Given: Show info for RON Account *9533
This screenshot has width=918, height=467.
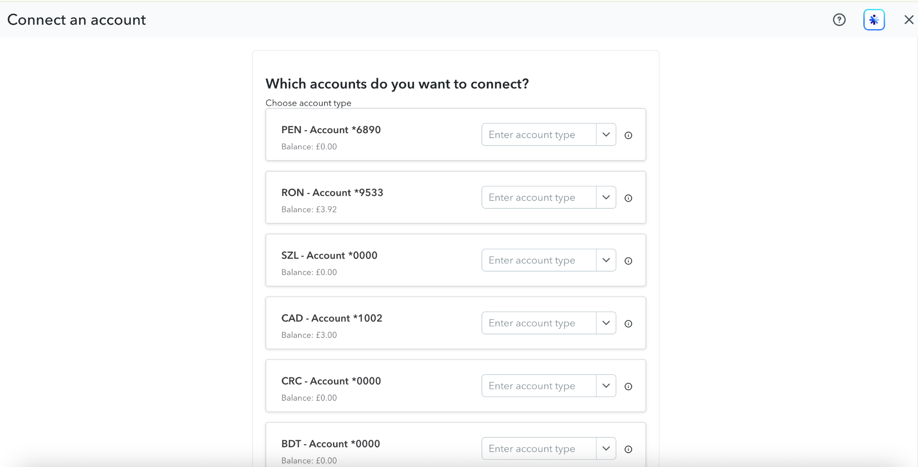Looking at the screenshot, I should 628,198.
